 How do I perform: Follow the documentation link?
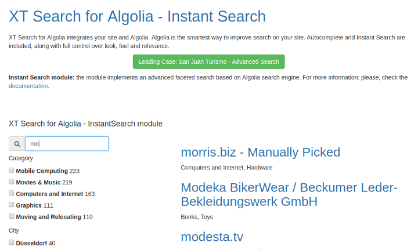pyautogui.click(x=28, y=86)
